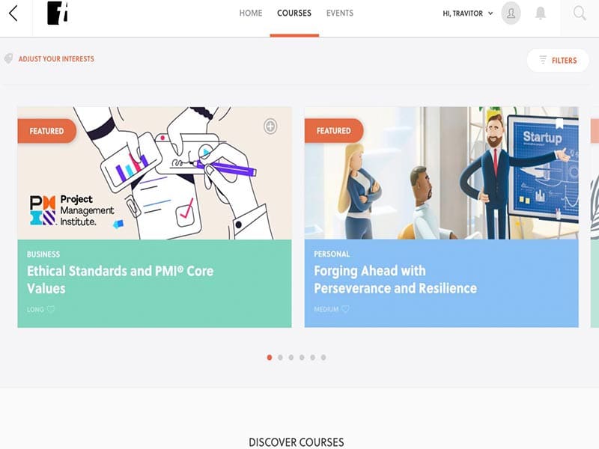Select the second carousel page dot
The image size is (599, 449).
pos(280,358)
